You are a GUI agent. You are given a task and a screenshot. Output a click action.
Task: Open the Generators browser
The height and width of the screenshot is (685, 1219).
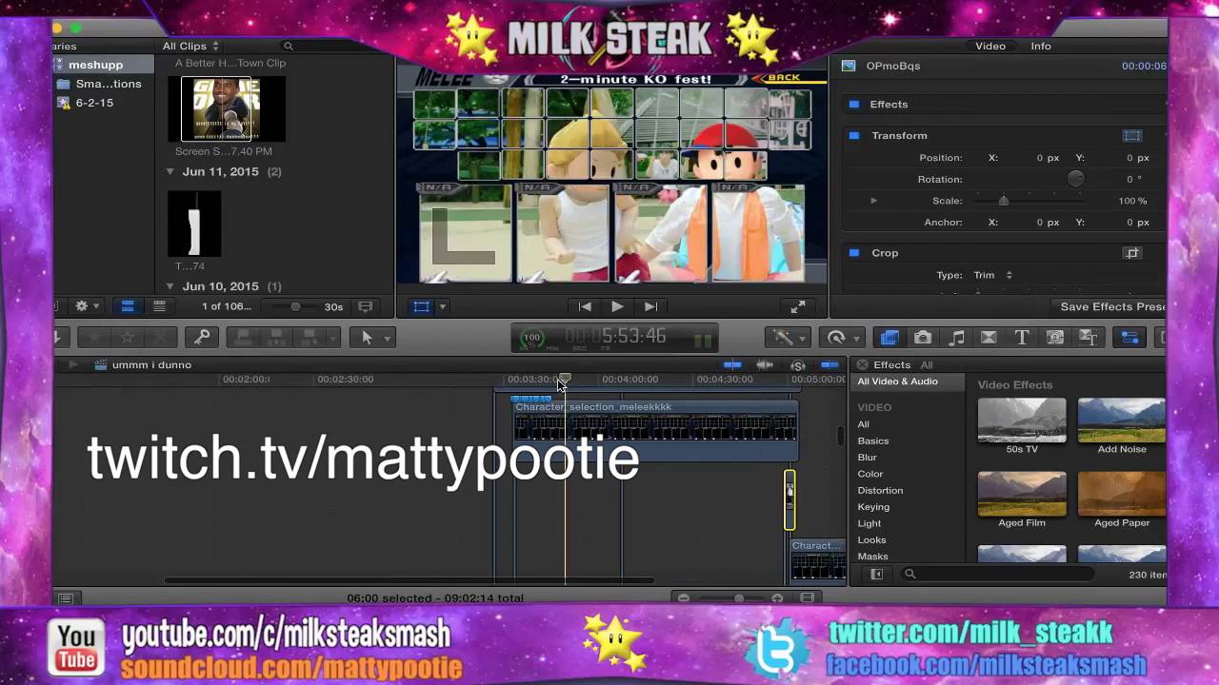point(1054,337)
